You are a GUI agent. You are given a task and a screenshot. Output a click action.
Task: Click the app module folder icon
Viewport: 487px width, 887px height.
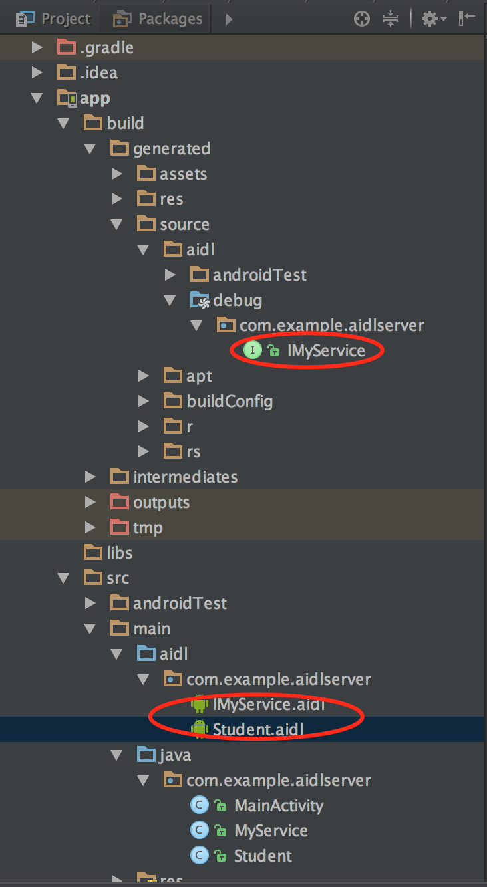(x=67, y=98)
